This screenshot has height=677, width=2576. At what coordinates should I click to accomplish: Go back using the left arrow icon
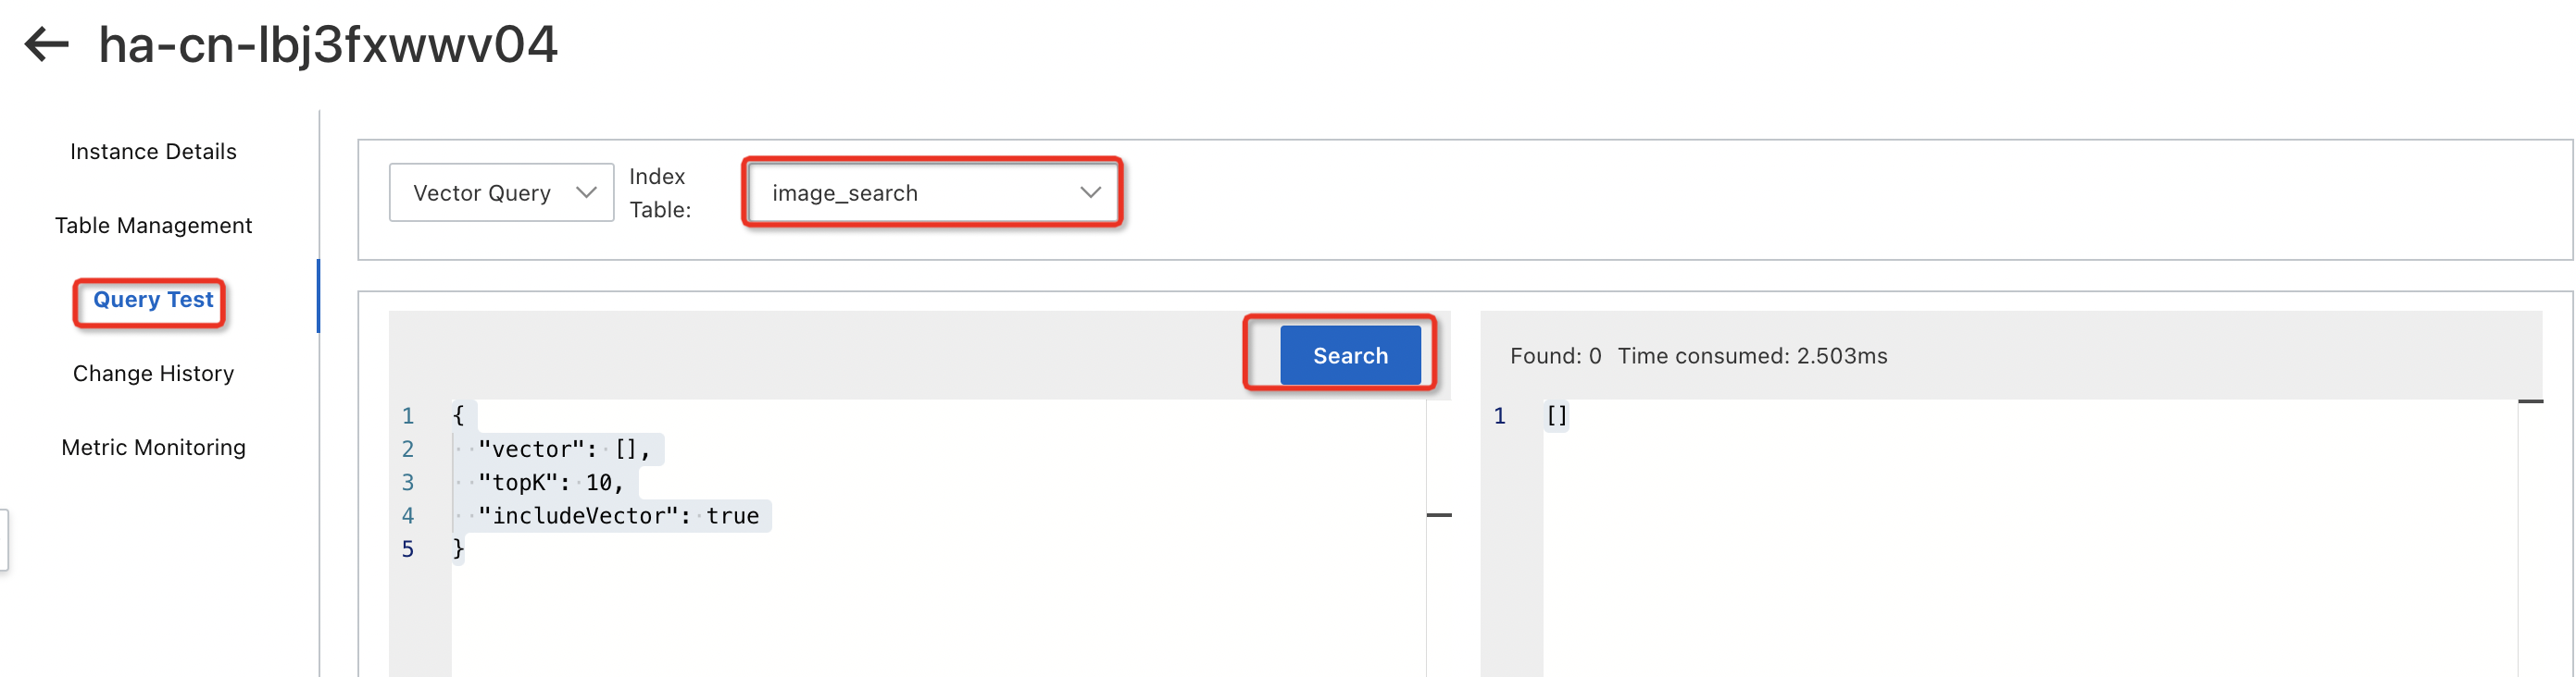[46, 44]
